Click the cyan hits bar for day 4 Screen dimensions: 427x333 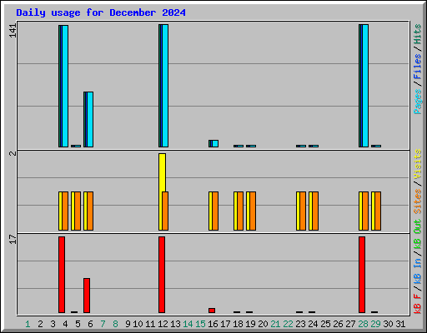pos(65,86)
